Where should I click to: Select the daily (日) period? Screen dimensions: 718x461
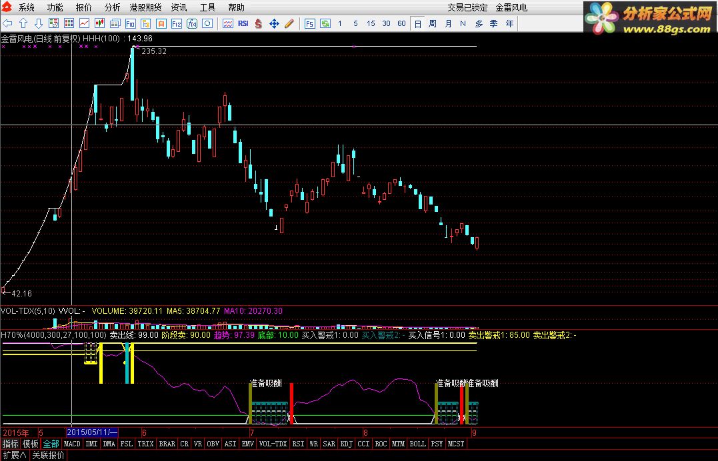pyautogui.click(x=417, y=24)
